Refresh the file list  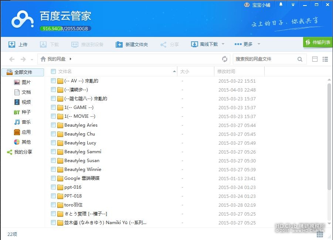coord(224,59)
